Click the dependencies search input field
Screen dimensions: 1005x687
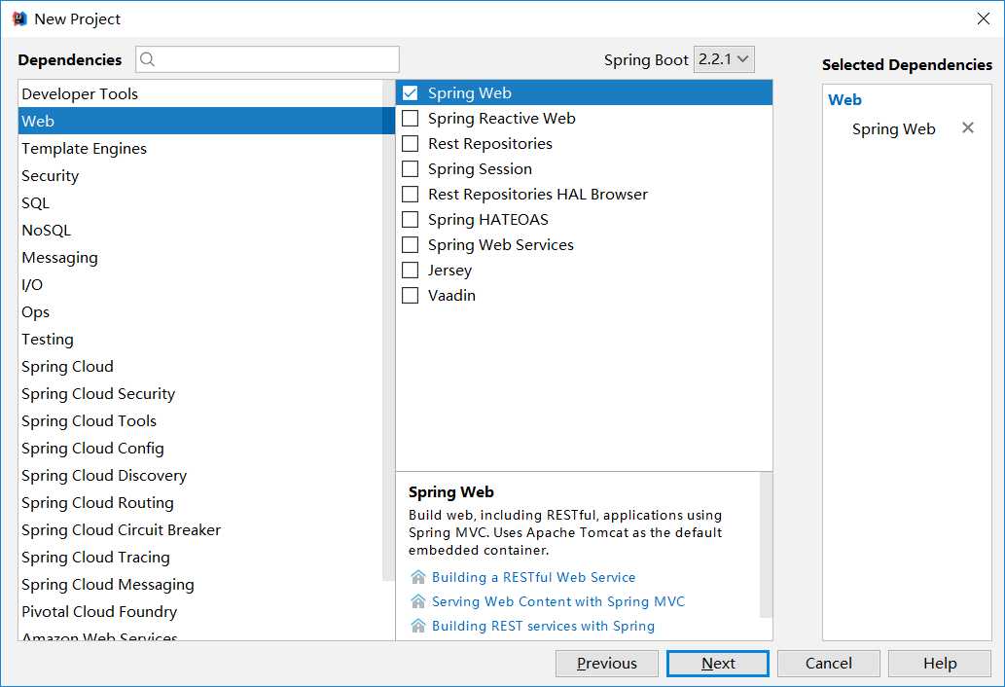(268, 59)
